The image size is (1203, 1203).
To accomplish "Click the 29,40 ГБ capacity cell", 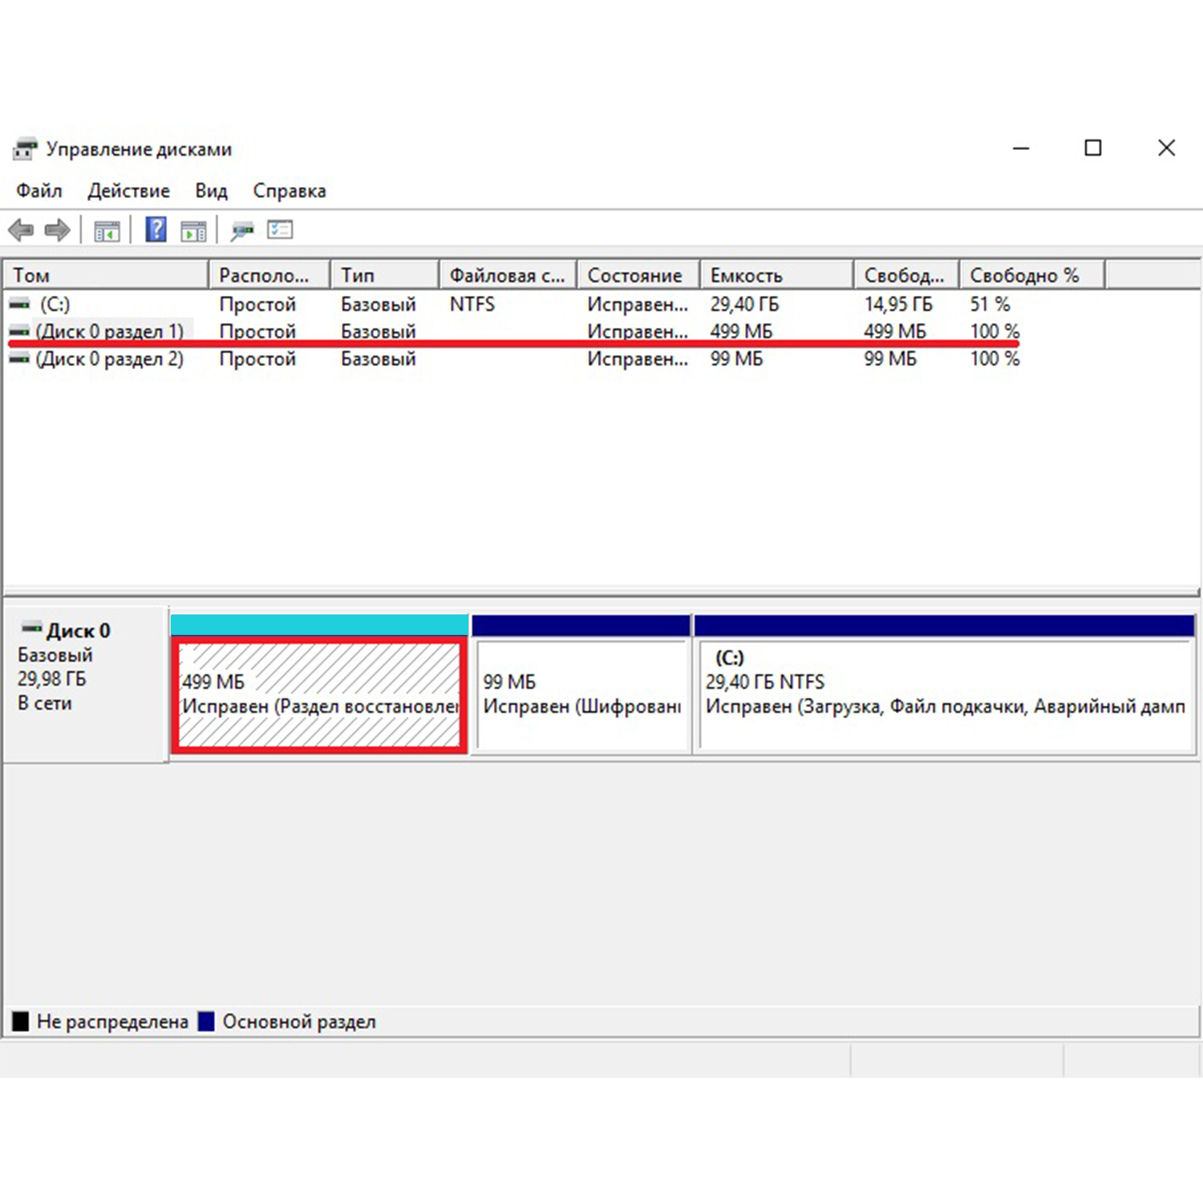I will (744, 305).
